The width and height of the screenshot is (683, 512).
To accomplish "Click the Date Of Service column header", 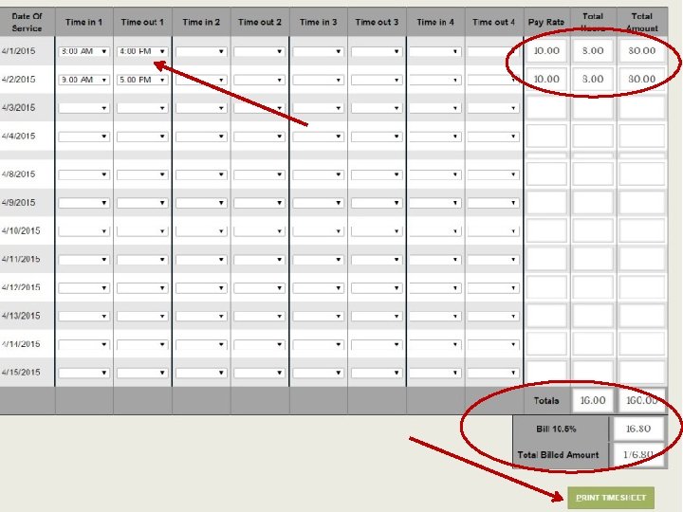I will (27, 22).
